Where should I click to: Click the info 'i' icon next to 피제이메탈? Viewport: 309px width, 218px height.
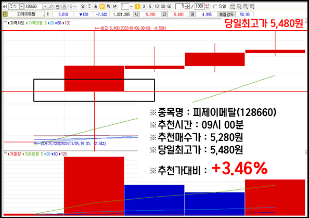(x=48, y=14)
